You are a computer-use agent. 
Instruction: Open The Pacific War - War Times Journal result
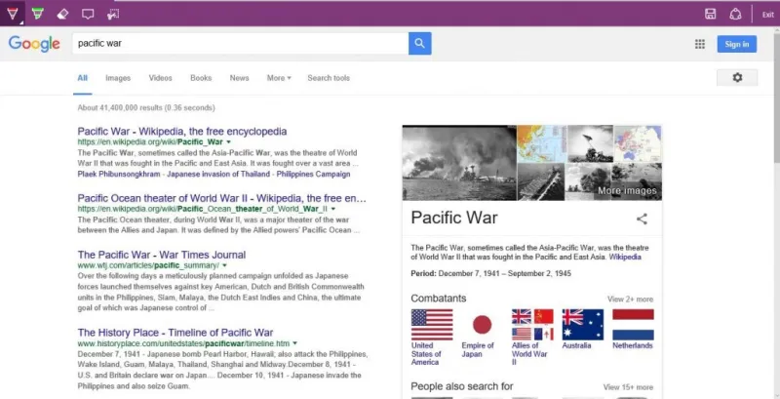tap(162, 255)
